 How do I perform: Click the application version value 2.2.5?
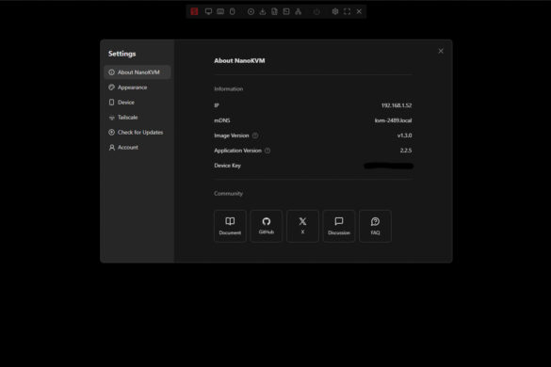click(x=406, y=151)
